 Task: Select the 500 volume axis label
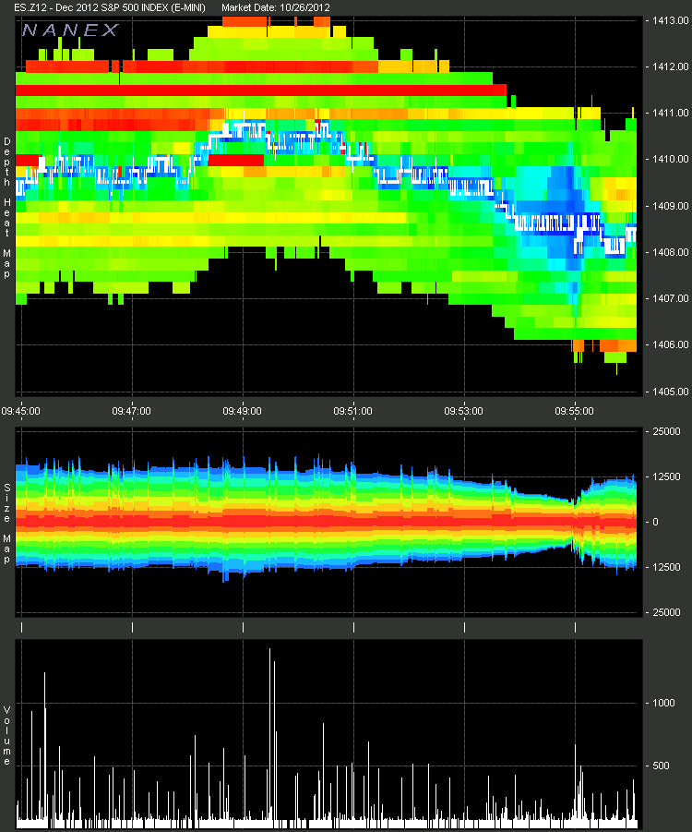(662, 766)
